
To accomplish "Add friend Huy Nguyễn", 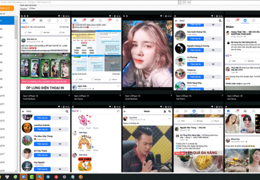I will pos(42,169).
